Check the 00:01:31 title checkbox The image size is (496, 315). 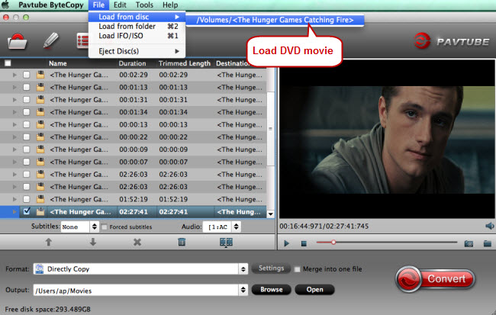coord(26,100)
